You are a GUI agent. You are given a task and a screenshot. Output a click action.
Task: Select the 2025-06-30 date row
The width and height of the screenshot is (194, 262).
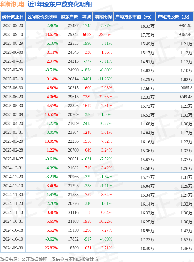click(x=13, y=88)
